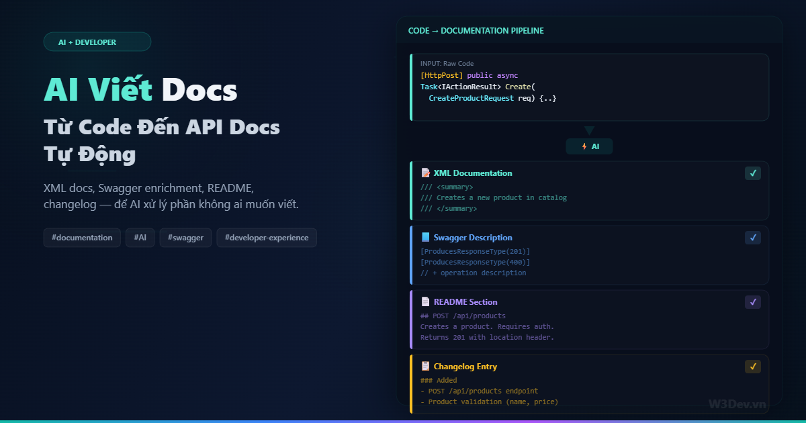This screenshot has width=806, height=423.
Task: Click the notebook icon beside Changelog Entry
Action: coord(424,366)
